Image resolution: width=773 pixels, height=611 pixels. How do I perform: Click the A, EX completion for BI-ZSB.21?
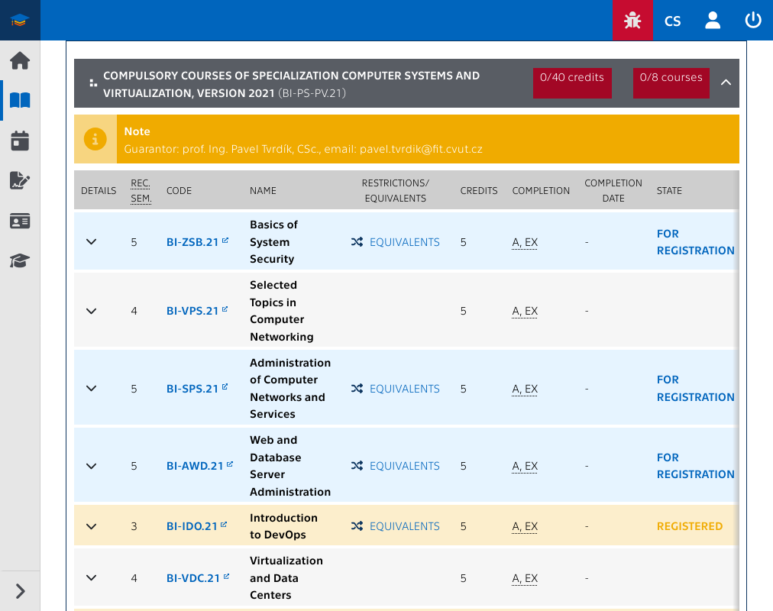click(x=525, y=242)
